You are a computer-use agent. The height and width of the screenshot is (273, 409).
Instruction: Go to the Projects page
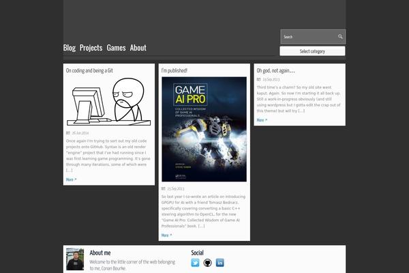(x=91, y=48)
